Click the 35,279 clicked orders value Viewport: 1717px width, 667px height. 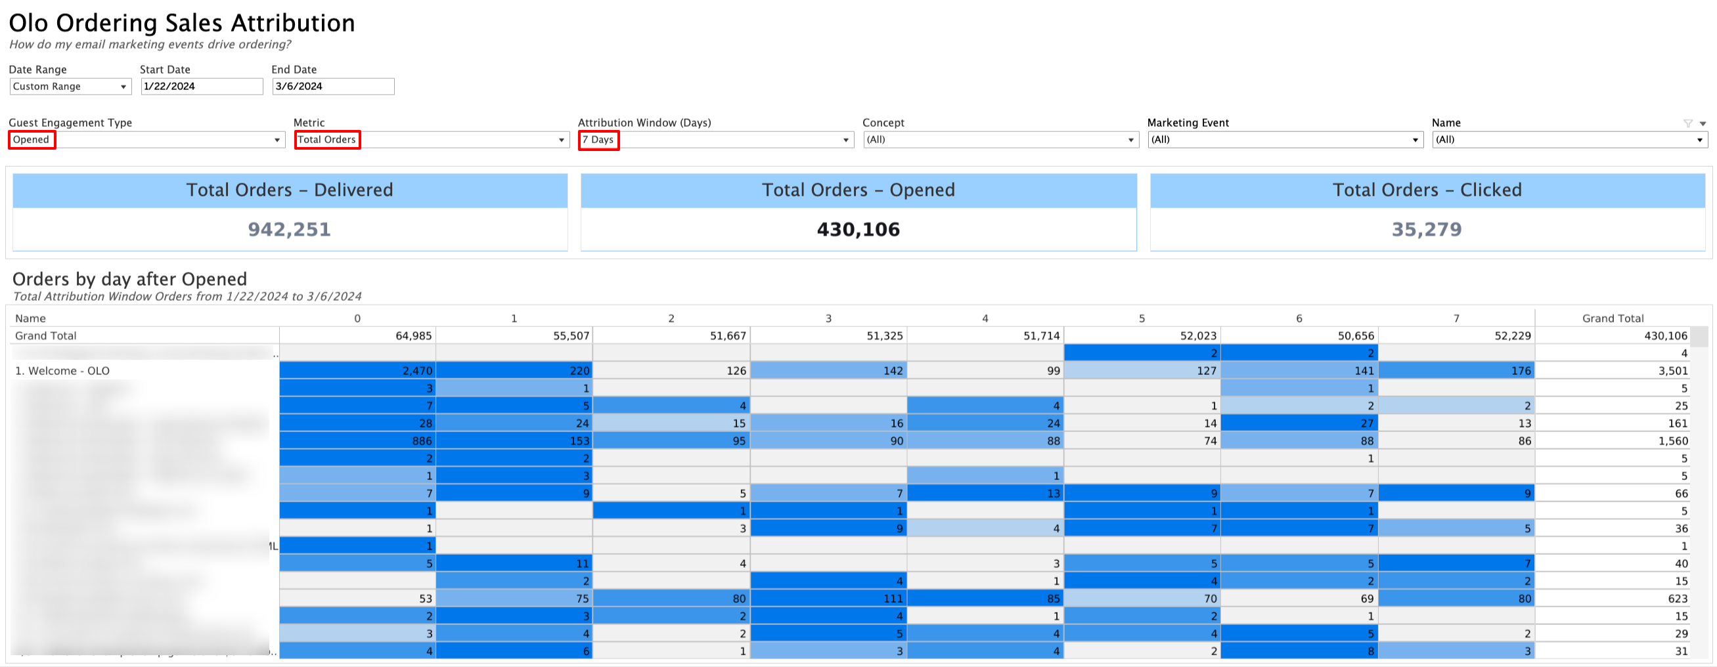(x=1427, y=230)
